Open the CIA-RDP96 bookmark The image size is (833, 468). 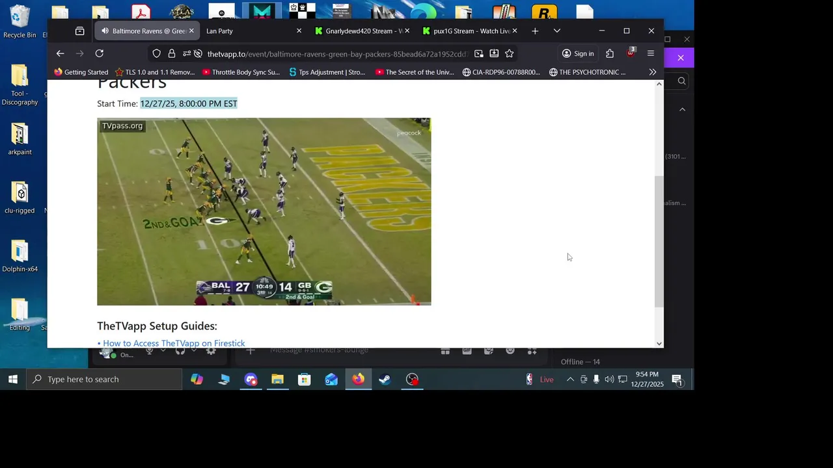tap(501, 72)
